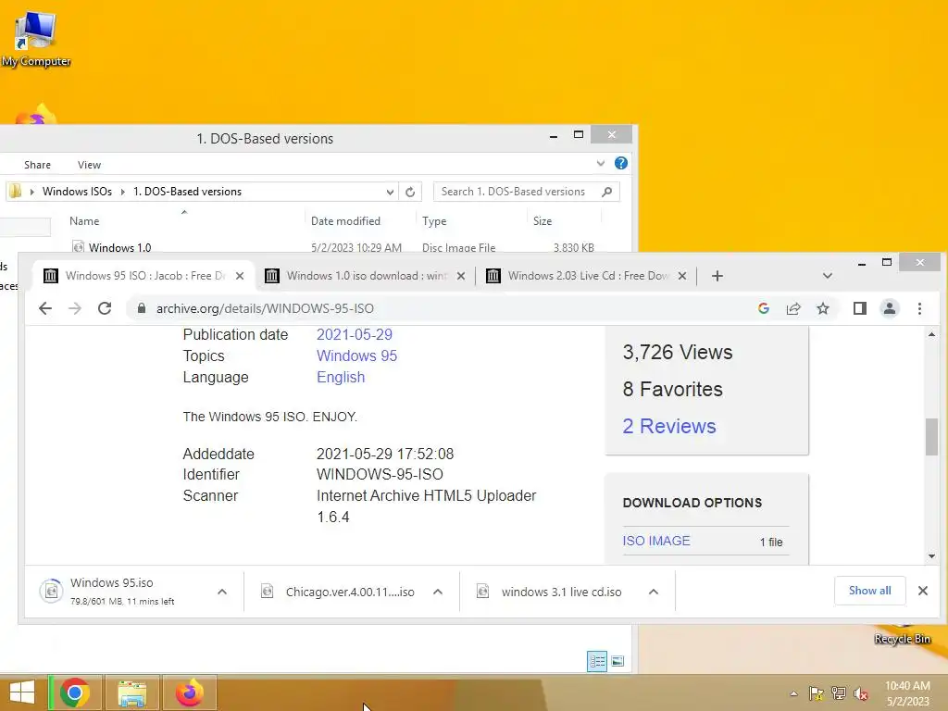Close the Windows 1.0 iso download tab
The image size is (948, 711).
point(461,276)
